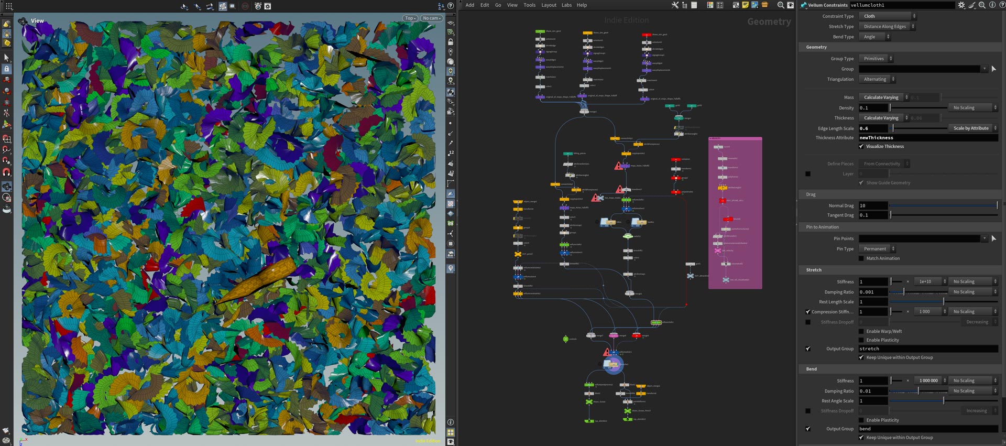
Task: Click the network editor find (magnifier) icon
Action: point(781,5)
